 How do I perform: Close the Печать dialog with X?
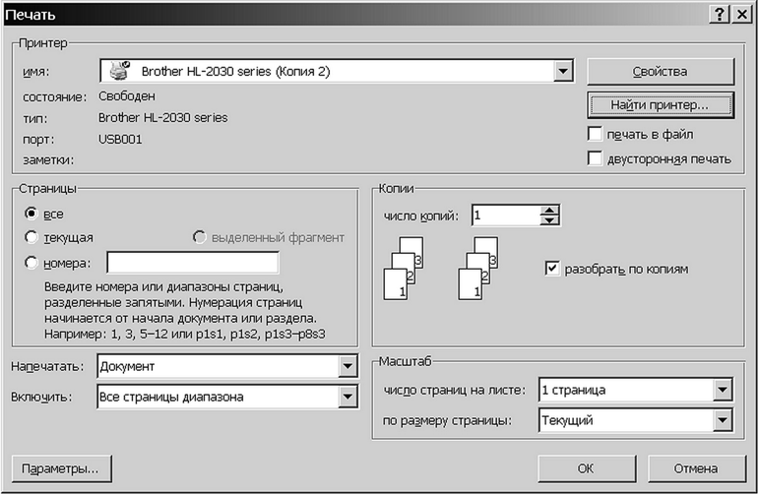741,15
